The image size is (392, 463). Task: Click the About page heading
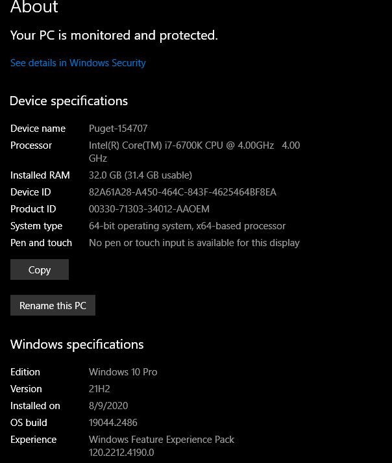tap(34, 8)
